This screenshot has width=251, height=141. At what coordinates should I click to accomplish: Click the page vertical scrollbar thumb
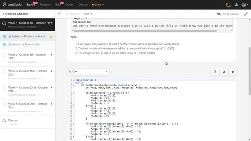pyautogui.click(x=249, y=71)
